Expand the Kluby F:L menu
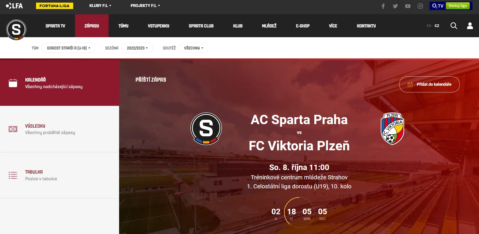Image resolution: width=479 pixels, height=234 pixels. pos(100,6)
